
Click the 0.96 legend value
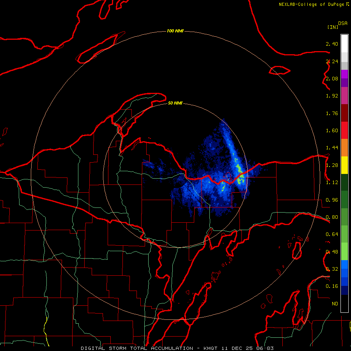(332, 200)
